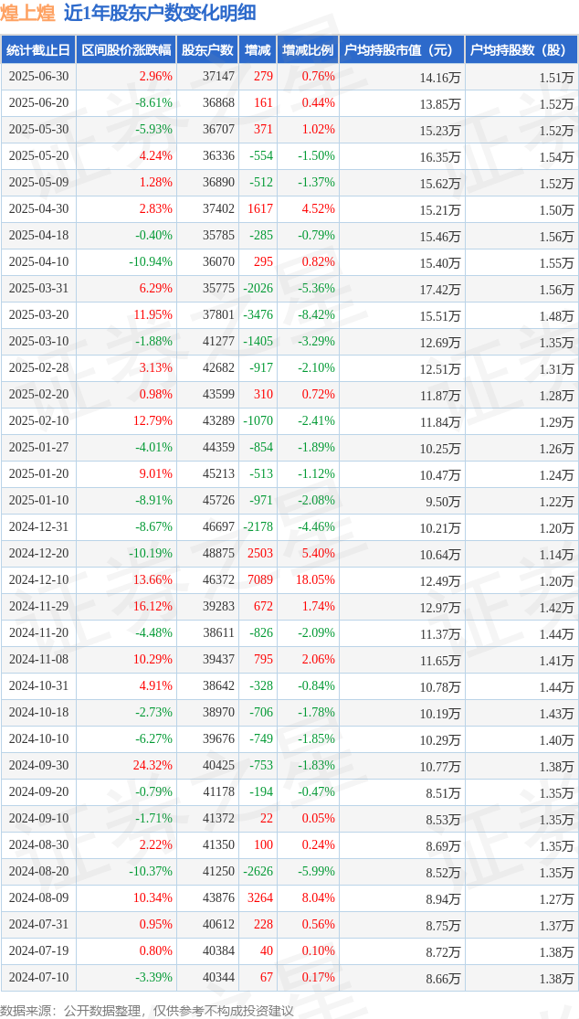Viewport: 579px width, 1019px height.
Task: Select the 增减 column header
Action: [258, 49]
